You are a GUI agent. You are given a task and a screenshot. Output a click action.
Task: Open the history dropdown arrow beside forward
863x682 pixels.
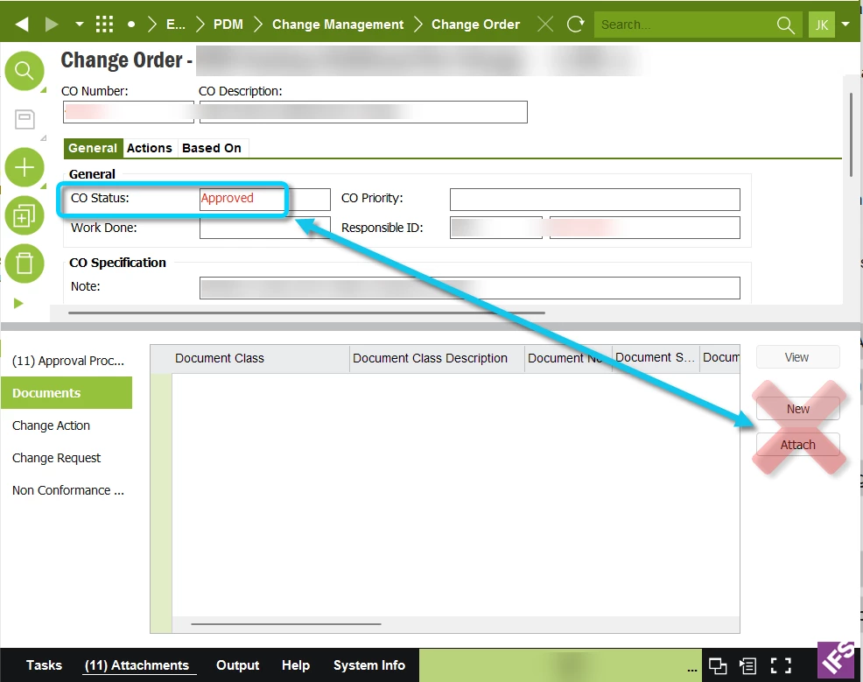pyautogui.click(x=80, y=25)
